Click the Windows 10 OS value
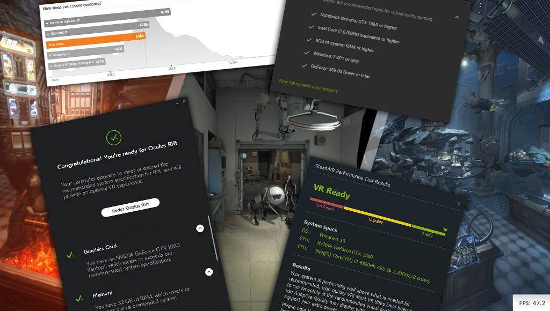Viewport: 550px width, 311px height. coord(332,238)
